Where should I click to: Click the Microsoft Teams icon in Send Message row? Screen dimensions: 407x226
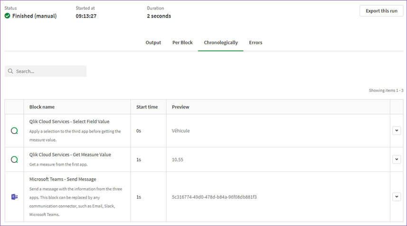click(x=14, y=197)
